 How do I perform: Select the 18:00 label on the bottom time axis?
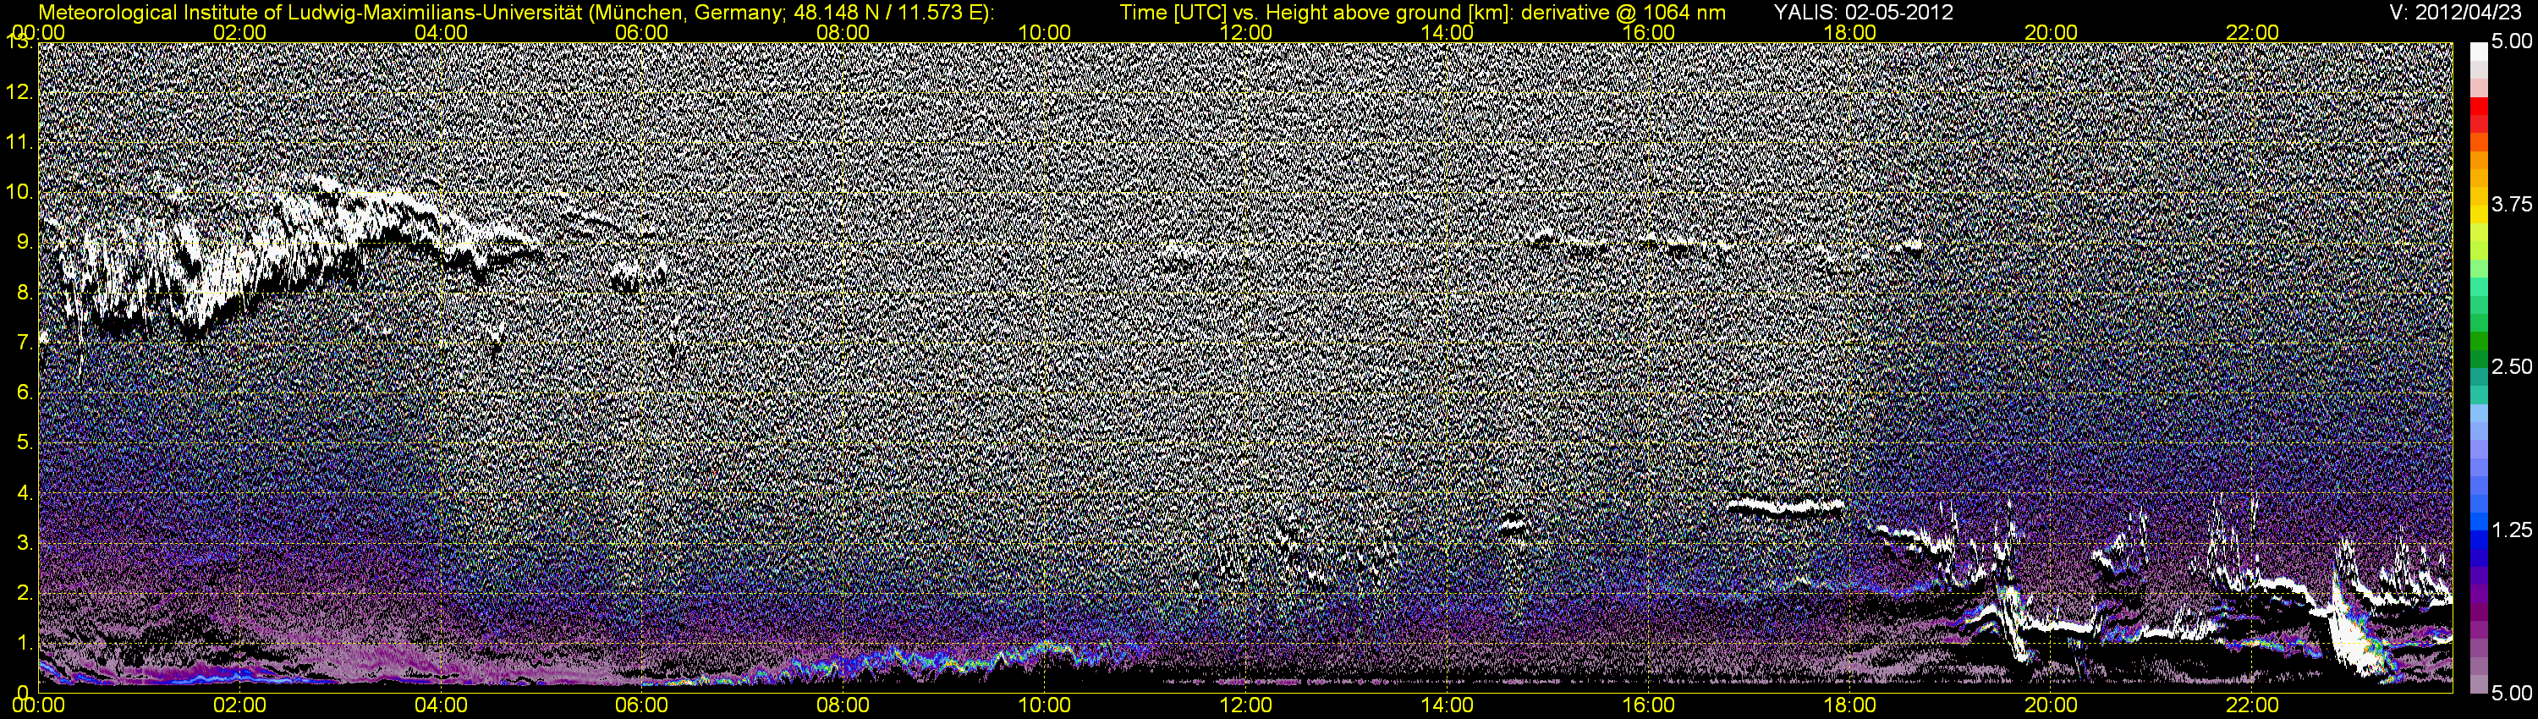point(1849,706)
